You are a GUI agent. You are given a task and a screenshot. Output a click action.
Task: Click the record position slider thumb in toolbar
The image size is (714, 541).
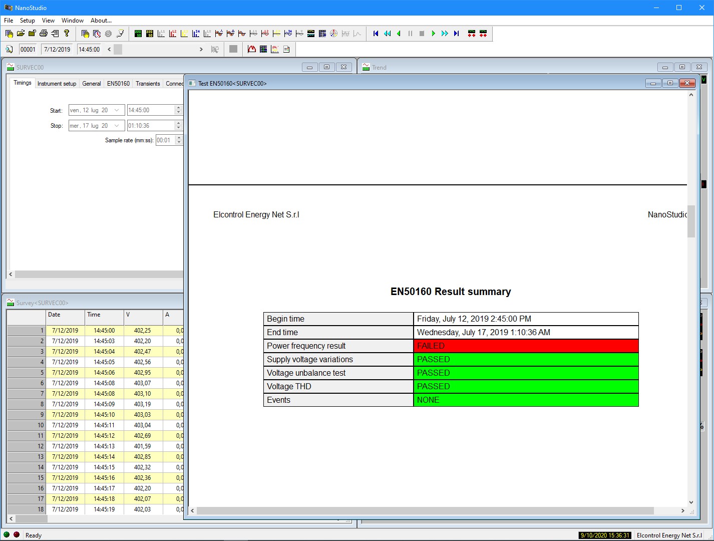118,49
